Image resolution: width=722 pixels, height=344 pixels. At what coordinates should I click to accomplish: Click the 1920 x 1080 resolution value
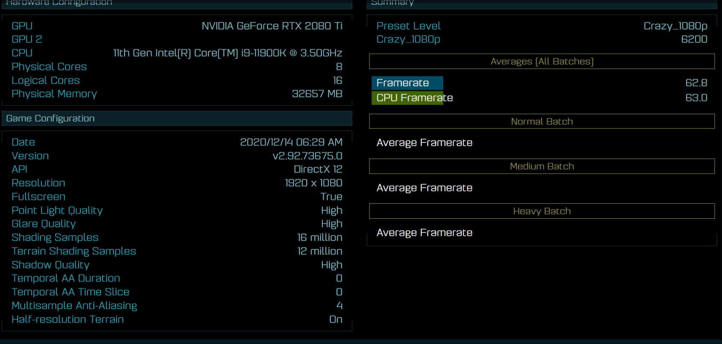click(313, 183)
